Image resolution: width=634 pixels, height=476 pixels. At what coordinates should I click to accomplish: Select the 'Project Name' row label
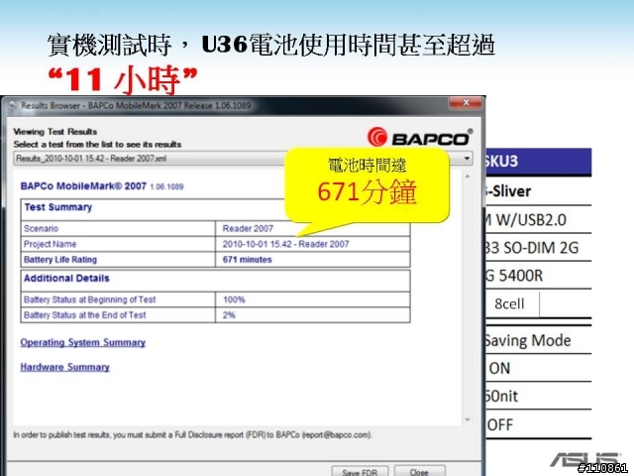click(x=51, y=244)
